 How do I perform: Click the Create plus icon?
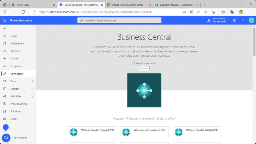coord(5,58)
